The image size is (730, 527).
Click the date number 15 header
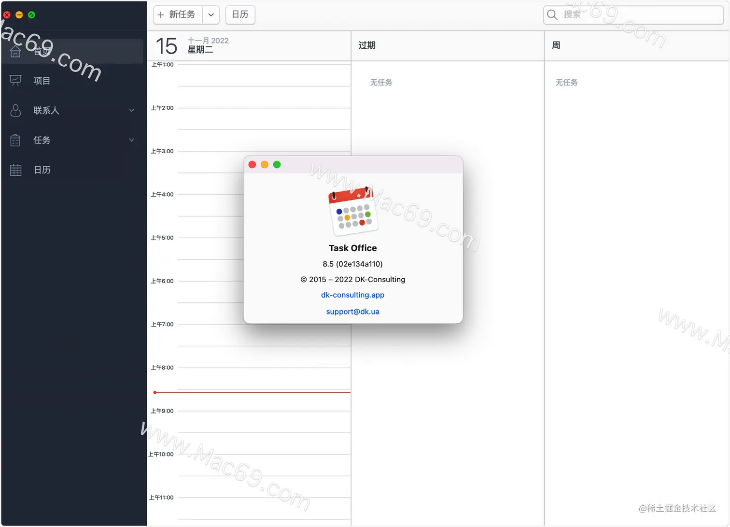pos(167,46)
